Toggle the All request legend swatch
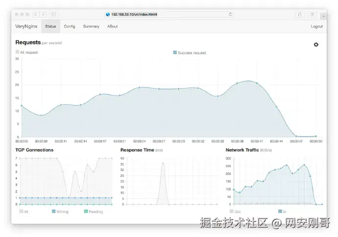 (17, 52)
